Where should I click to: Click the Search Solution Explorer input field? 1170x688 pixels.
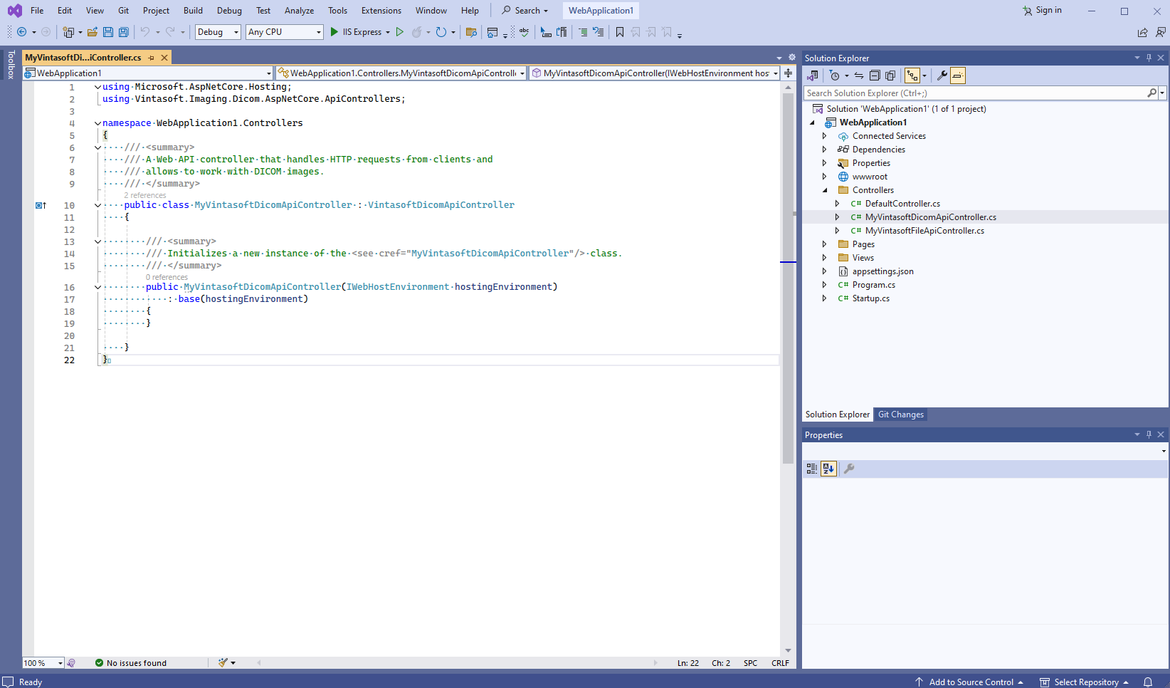tap(975, 93)
